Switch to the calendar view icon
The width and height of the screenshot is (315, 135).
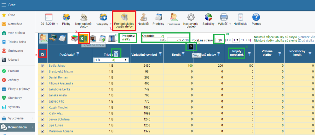62,38
